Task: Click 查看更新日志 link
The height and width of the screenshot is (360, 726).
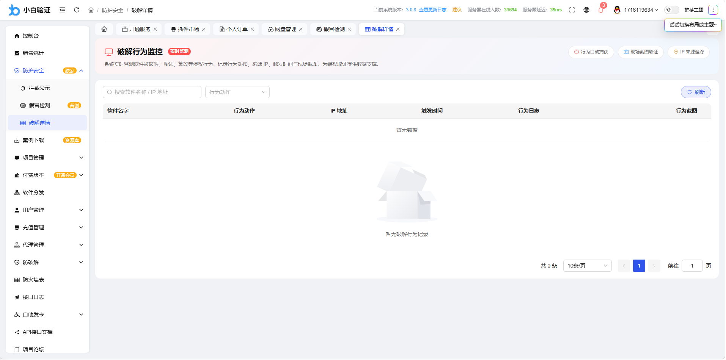Action: (433, 10)
